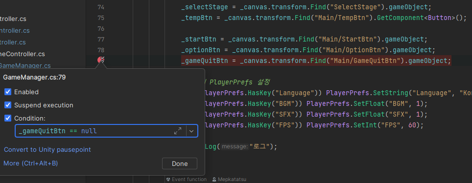
Task: Uncheck the Enabled checkbox
Action: 8,92
